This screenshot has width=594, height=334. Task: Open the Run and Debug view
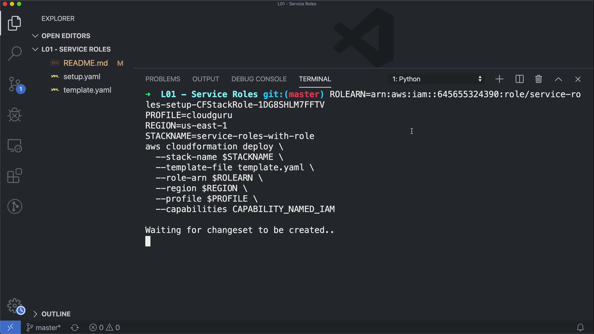(x=15, y=115)
